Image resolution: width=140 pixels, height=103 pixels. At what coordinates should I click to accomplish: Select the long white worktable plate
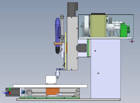tap(50, 86)
